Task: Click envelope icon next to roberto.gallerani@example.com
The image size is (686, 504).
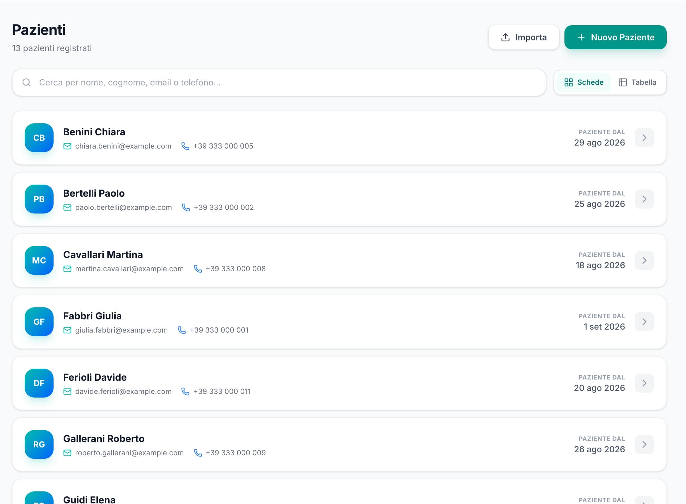Action: point(67,453)
